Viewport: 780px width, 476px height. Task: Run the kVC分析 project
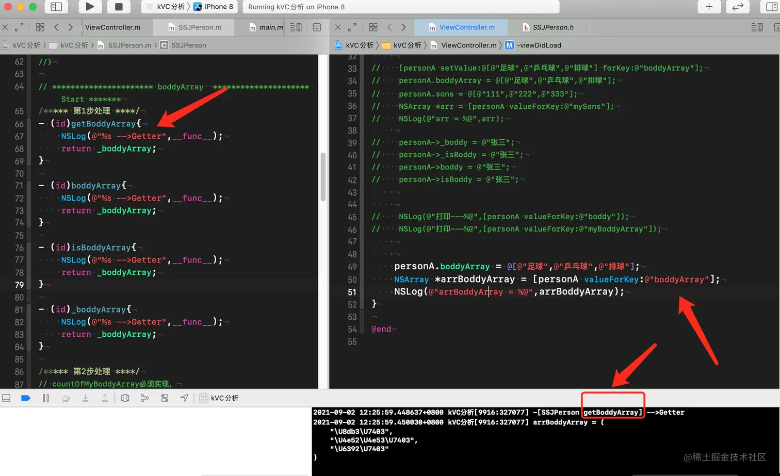(90, 7)
